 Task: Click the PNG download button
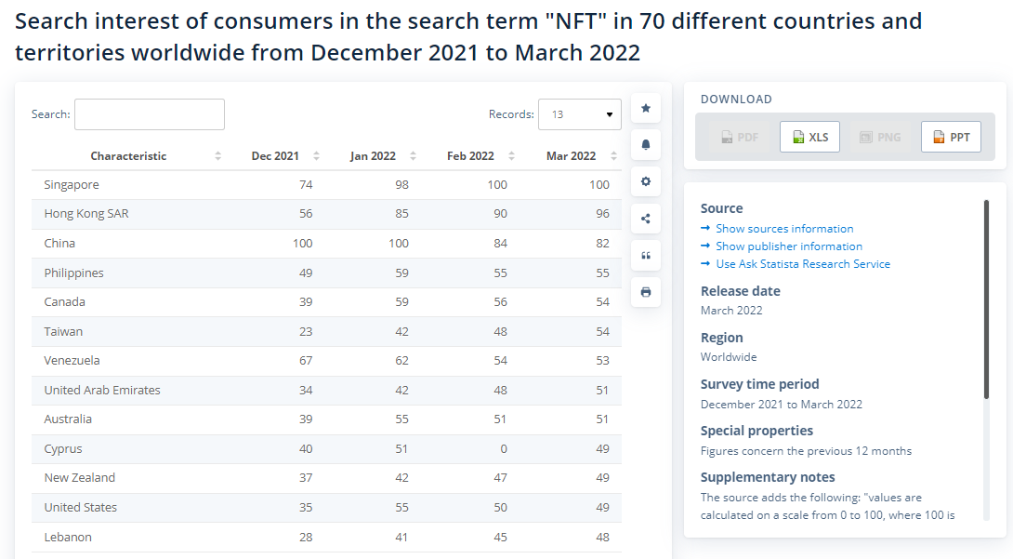pyautogui.click(x=880, y=137)
